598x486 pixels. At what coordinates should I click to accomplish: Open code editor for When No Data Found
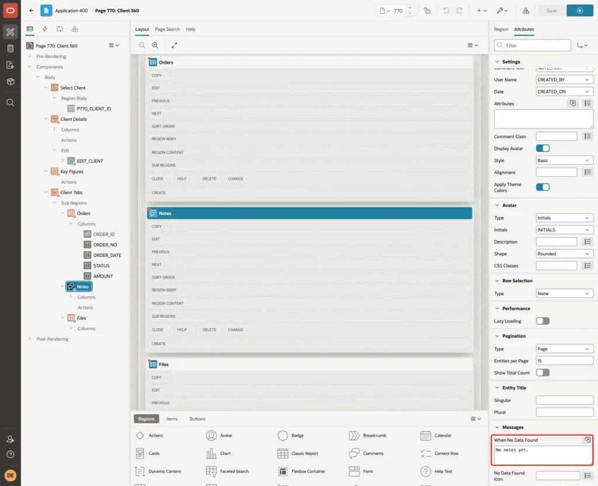click(587, 440)
